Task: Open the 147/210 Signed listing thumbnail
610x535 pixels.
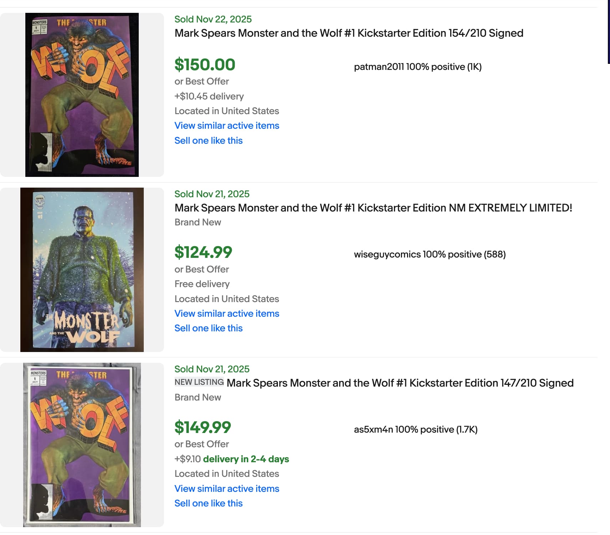Action: (82, 445)
